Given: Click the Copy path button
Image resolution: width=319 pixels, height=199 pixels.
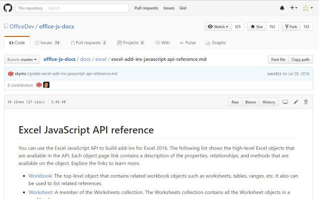Looking at the screenshot, I should click(301, 59).
